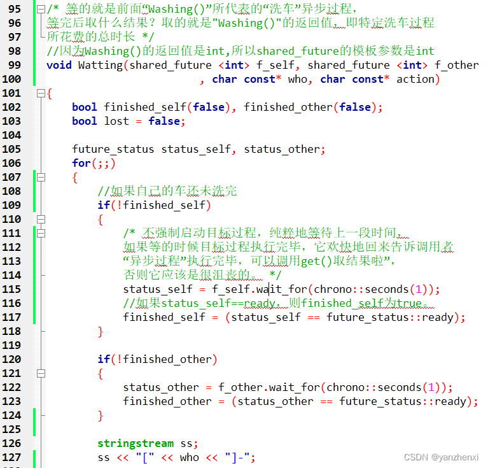
Task: Click status_other declaration on line 105
Action: [x=282, y=149]
